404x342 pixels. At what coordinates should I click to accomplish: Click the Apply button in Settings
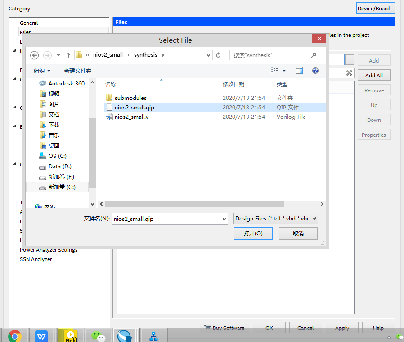click(x=342, y=328)
